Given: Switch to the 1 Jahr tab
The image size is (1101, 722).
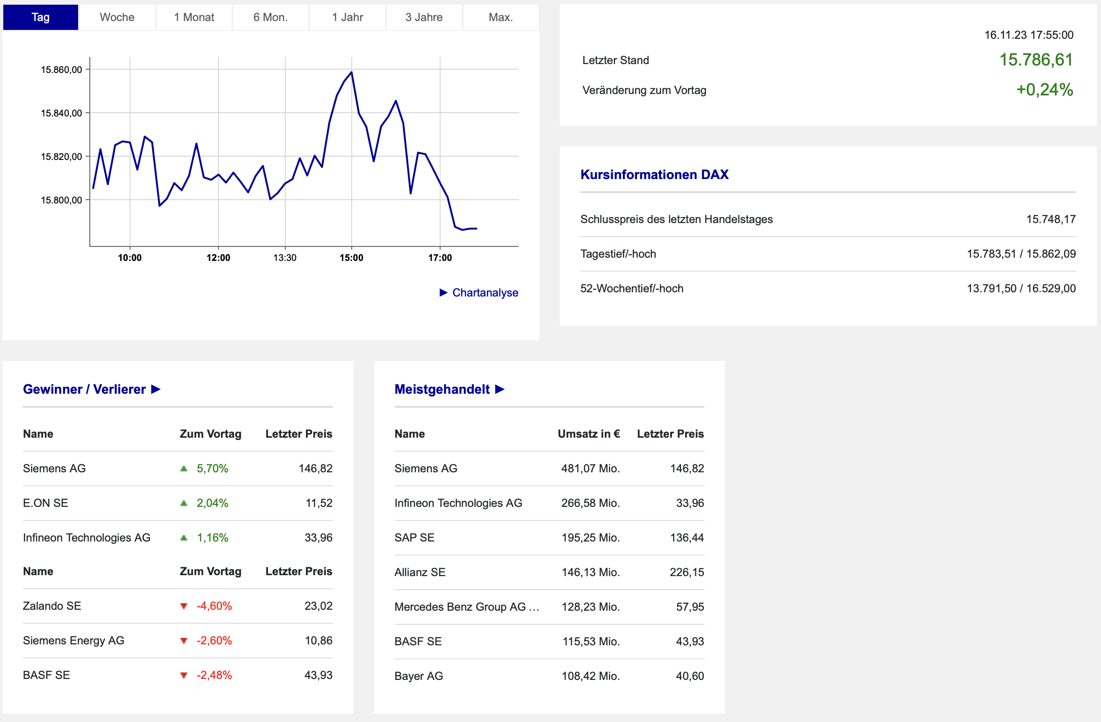Looking at the screenshot, I should tap(348, 17).
